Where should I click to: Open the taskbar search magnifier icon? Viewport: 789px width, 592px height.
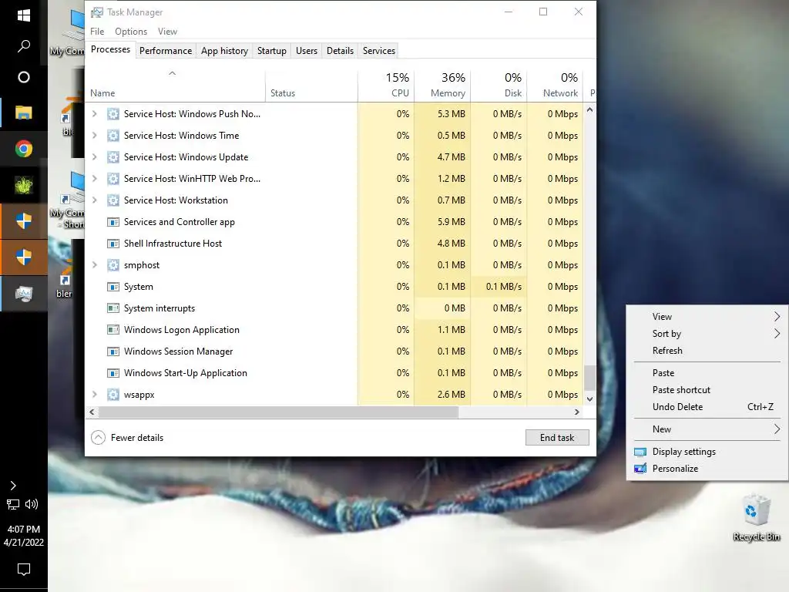pyautogui.click(x=24, y=46)
